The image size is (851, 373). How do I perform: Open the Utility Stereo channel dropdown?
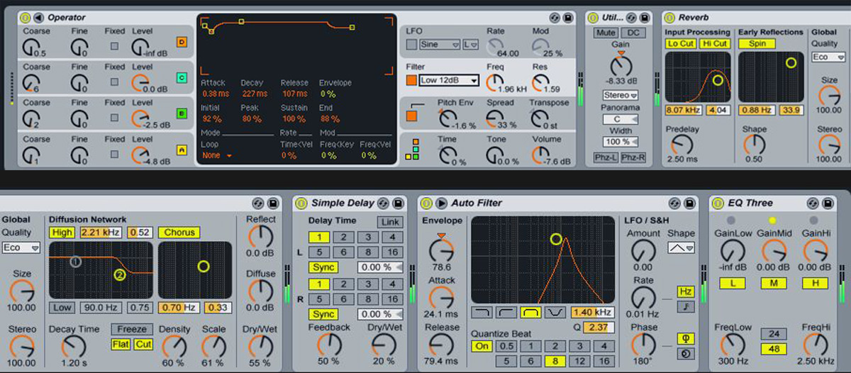[x=621, y=95]
